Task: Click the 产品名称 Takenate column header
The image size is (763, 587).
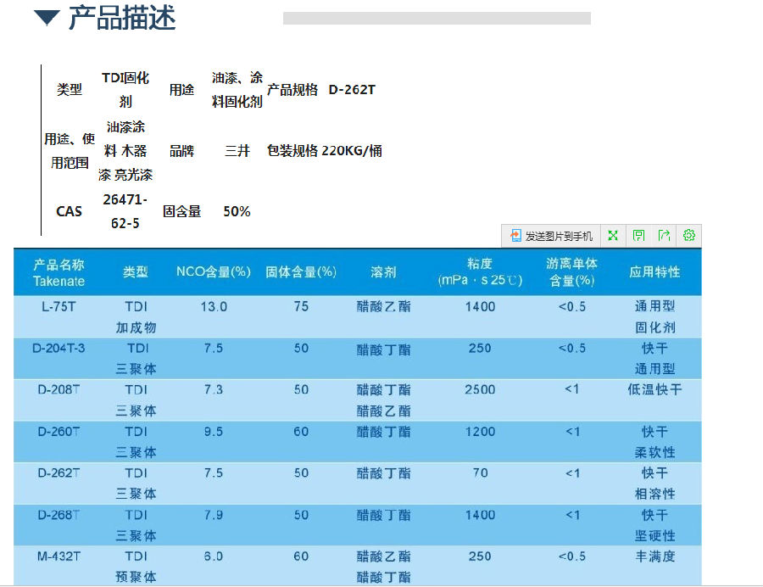Action: point(58,272)
